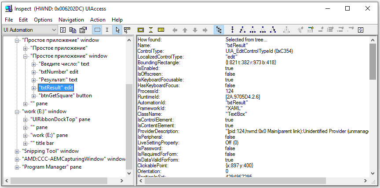Expand the "" title bar node

point(25,144)
